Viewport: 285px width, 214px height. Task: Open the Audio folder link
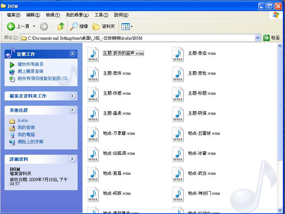click(x=23, y=120)
